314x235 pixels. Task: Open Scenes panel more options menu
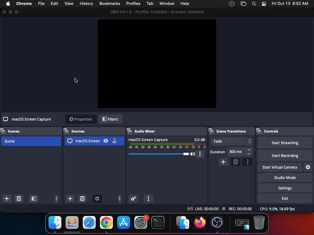click(56, 199)
